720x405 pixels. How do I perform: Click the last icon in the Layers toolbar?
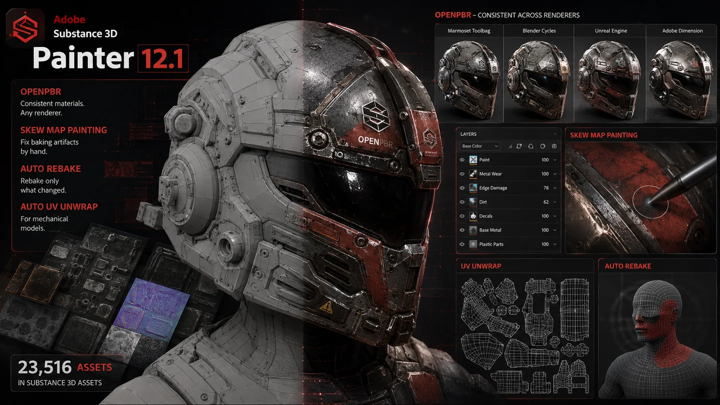[x=554, y=146]
